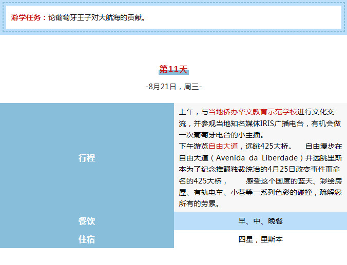Image resolution: width=347 pixels, height=265 pixels.
Task: Select the 行程 row header cell
Action: (x=87, y=158)
